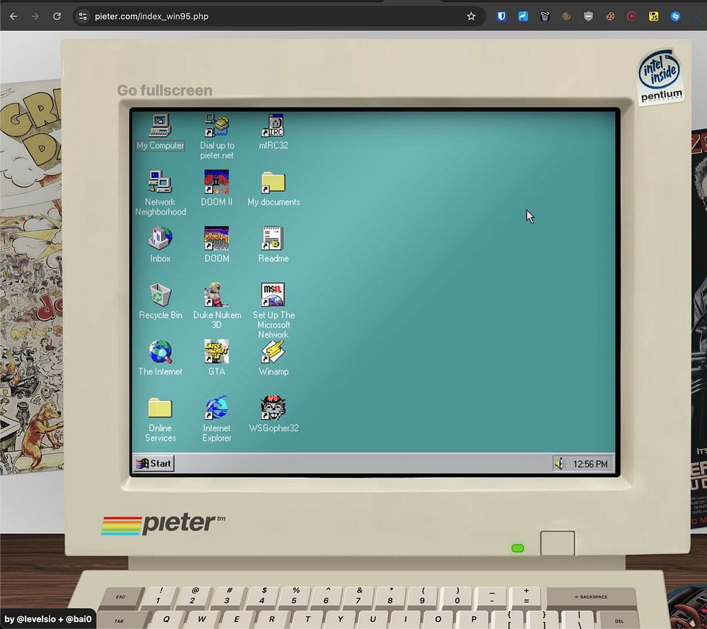Viewport: 707px width, 629px height.
Task: Click the browser back arrow
Action: pyautogui.click(x=13, y=16)
